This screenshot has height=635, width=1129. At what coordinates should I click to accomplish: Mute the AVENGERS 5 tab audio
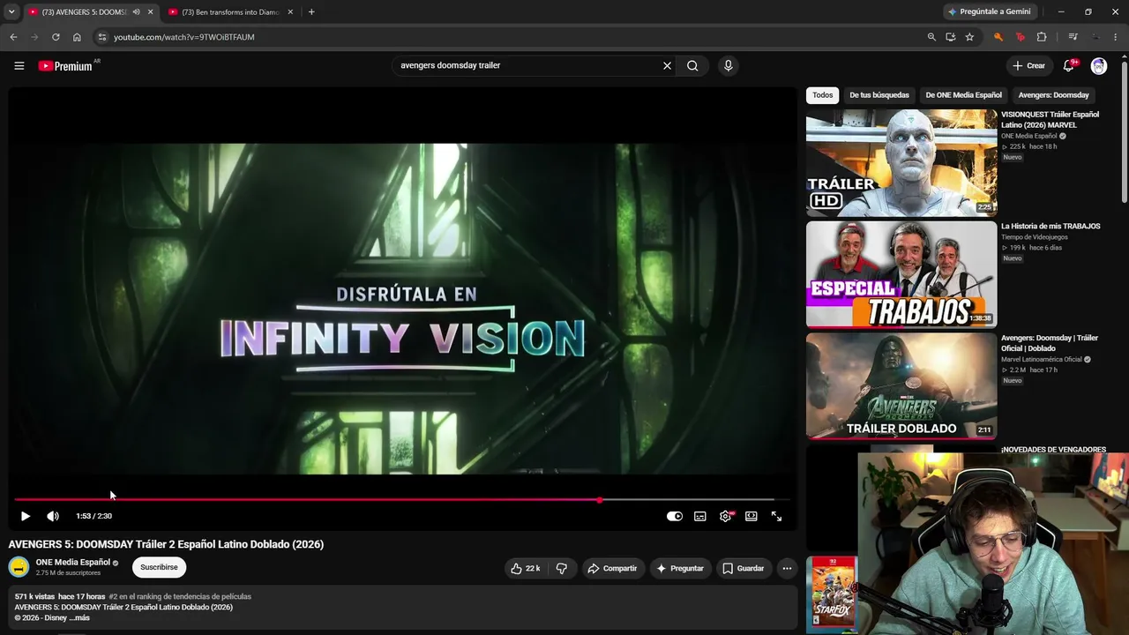[x=136, y=12]
